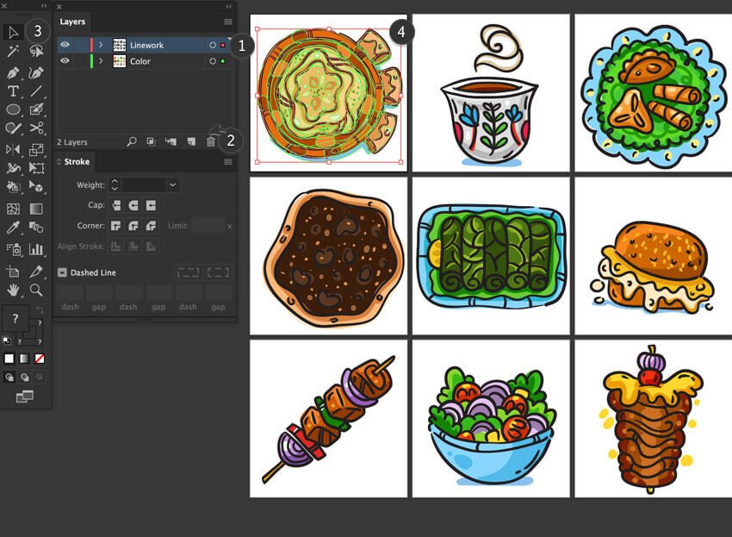Choose the Scissors tool
This screenshot has width=732, height=537.
point(36,128)
